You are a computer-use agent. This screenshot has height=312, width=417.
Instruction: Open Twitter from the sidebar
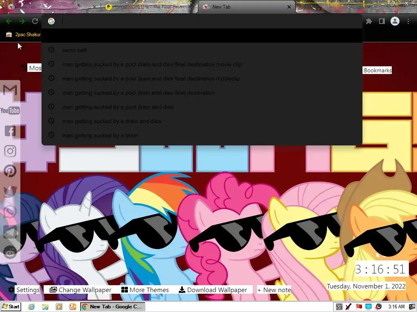[10, 191]
